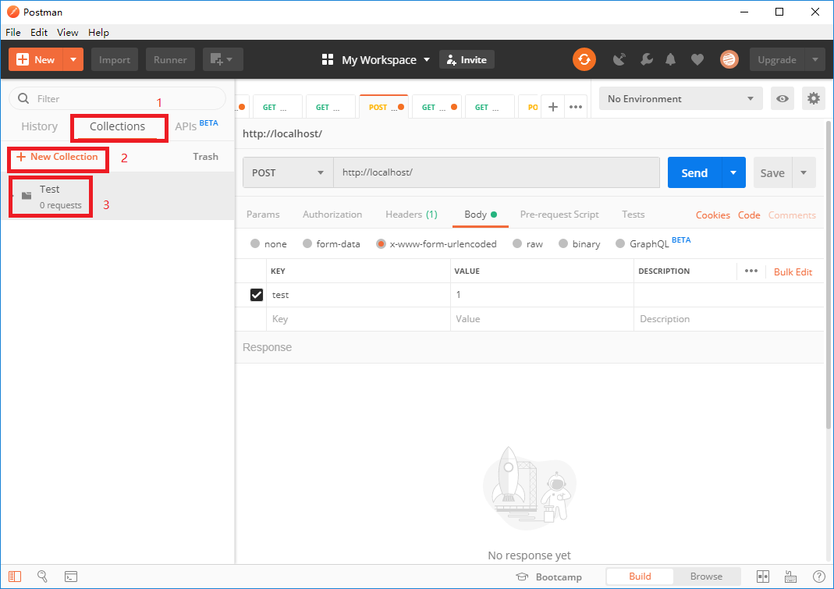Switch to Build mode

click(640, 577)
